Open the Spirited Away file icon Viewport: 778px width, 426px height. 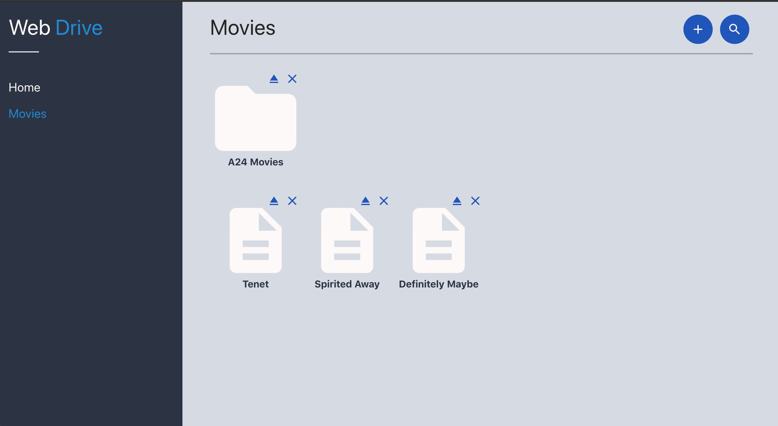coord(347,240)
